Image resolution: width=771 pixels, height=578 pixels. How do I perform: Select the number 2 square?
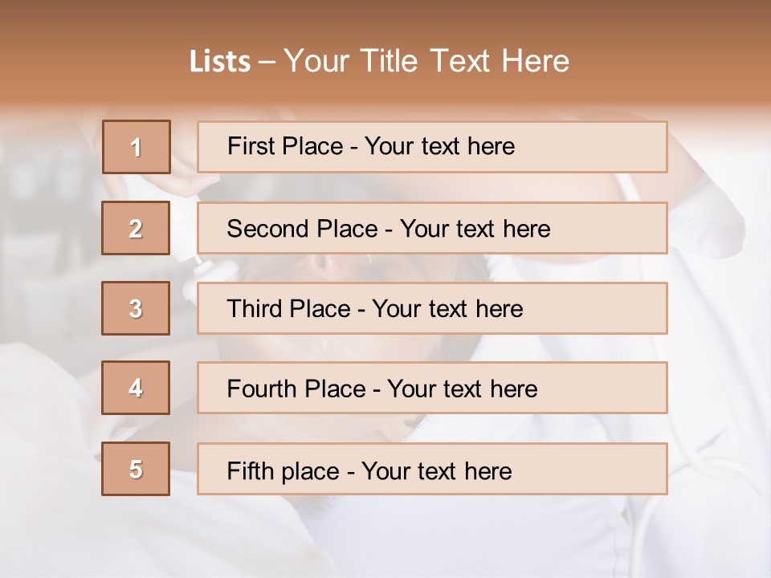pyautogui.click(x=136, y=228)
